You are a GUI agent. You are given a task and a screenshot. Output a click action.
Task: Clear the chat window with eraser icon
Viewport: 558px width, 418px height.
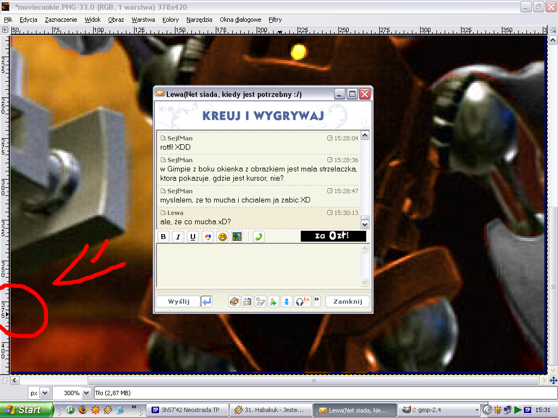(x=260, y=302)
